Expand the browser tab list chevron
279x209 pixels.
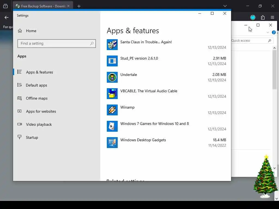(x=225, y=6)
